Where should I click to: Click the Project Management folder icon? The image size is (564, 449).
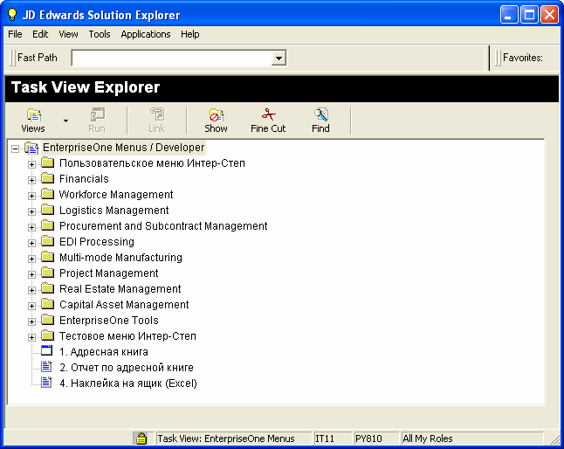tap(47, 273)
